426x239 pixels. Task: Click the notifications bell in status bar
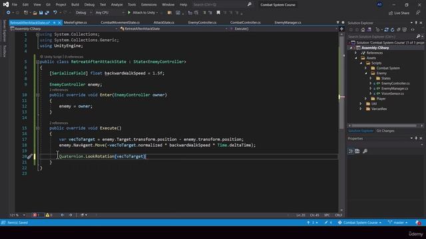tap(418, 222)
